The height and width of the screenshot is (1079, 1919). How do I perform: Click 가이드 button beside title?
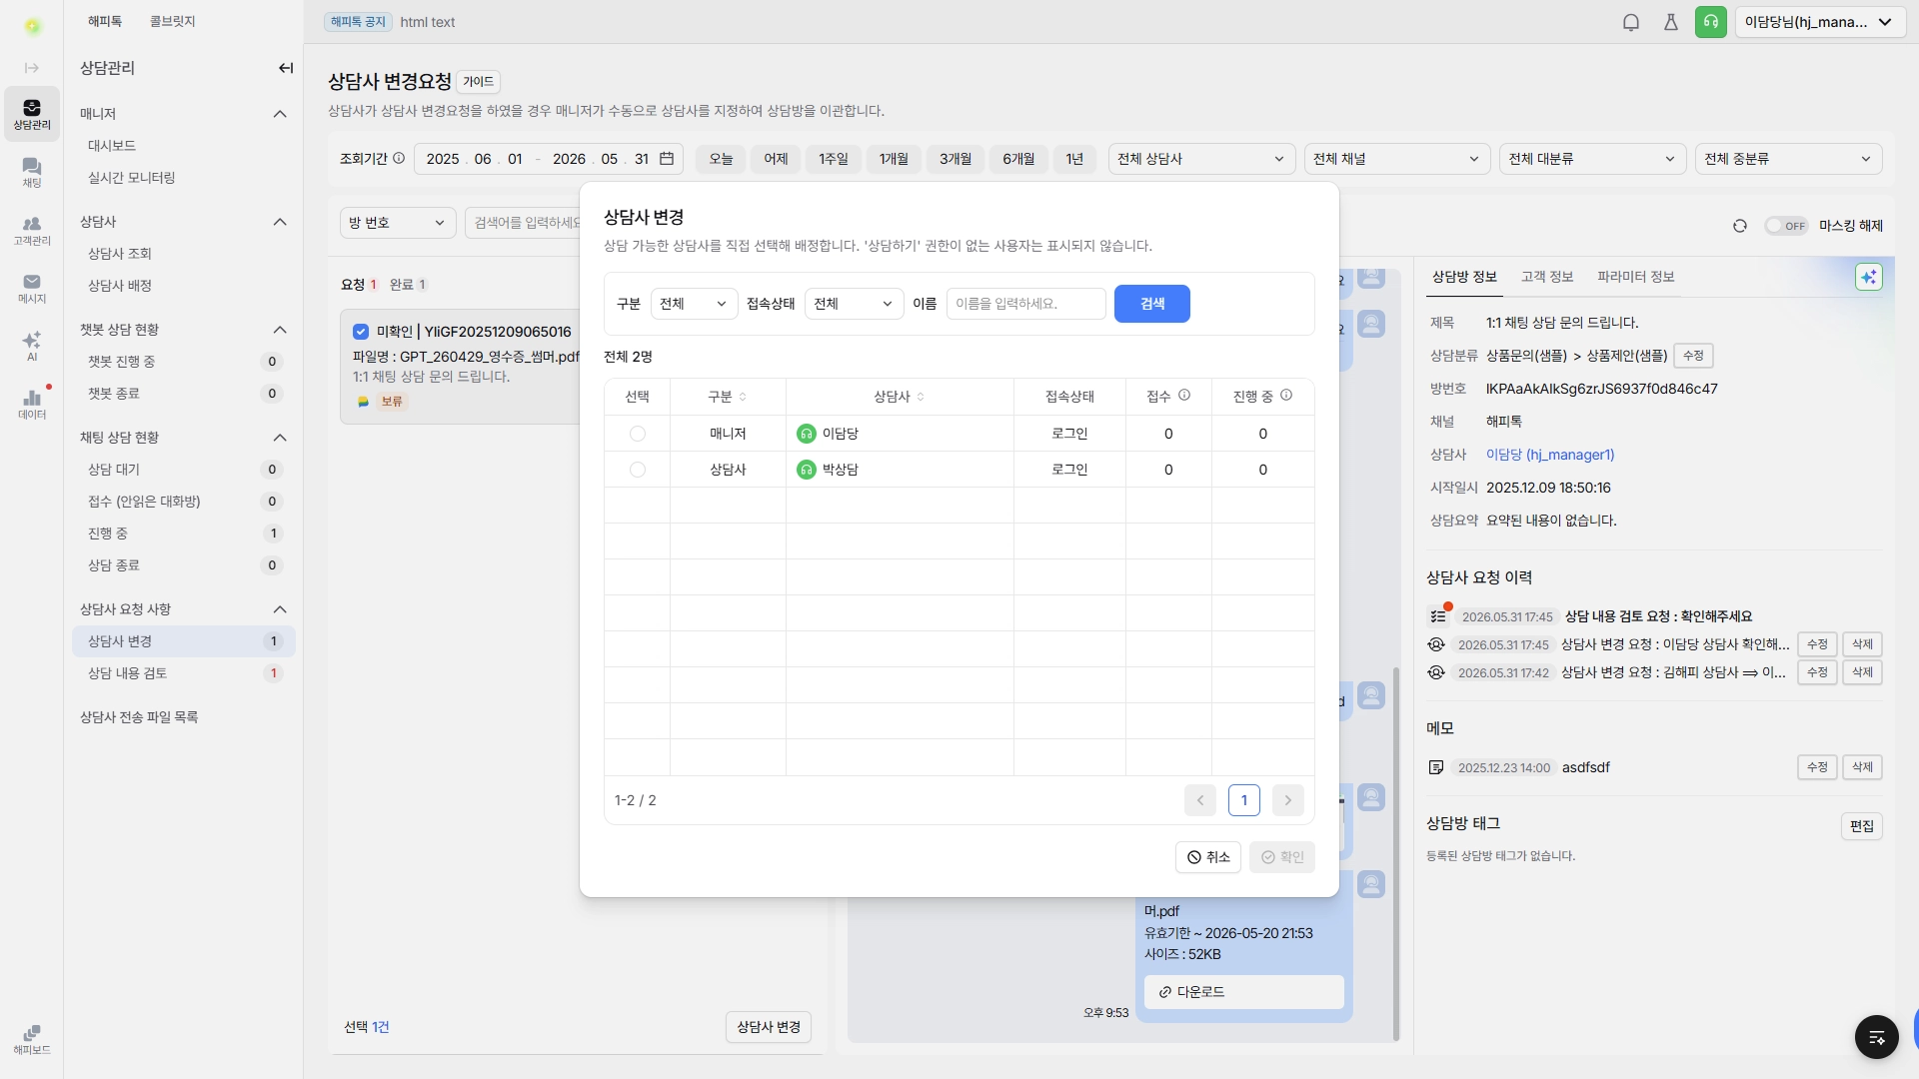pos(478,82)
